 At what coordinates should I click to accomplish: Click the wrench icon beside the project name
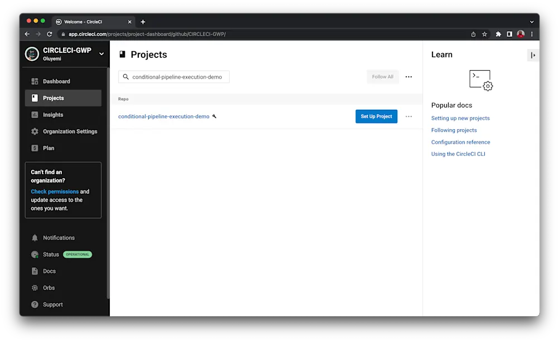tap(214, 116)
